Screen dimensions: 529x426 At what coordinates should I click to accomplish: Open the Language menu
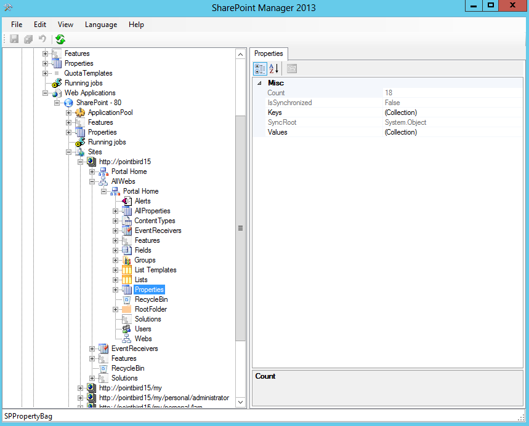tap(101, 25)
